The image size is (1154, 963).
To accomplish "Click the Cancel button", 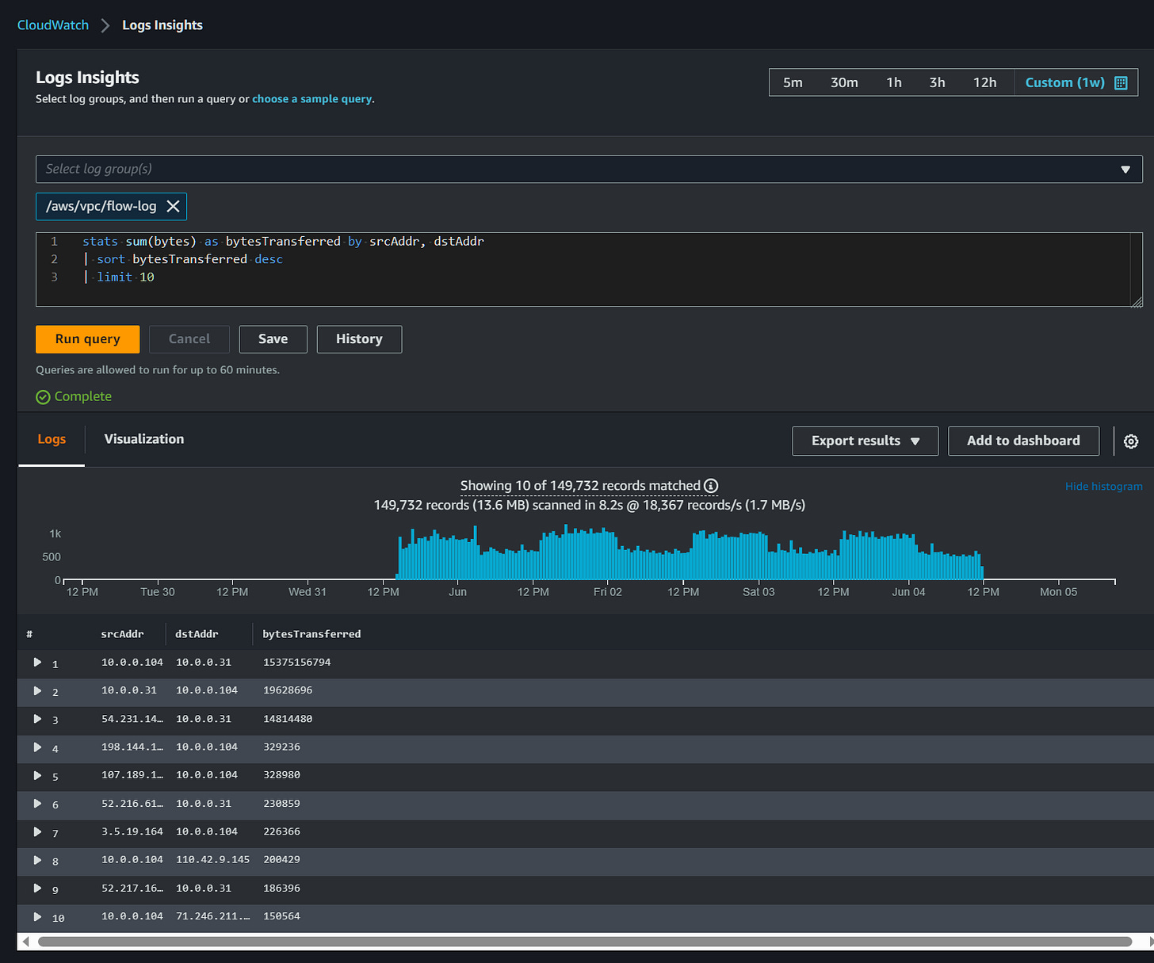I will click(x=189, y=339).
